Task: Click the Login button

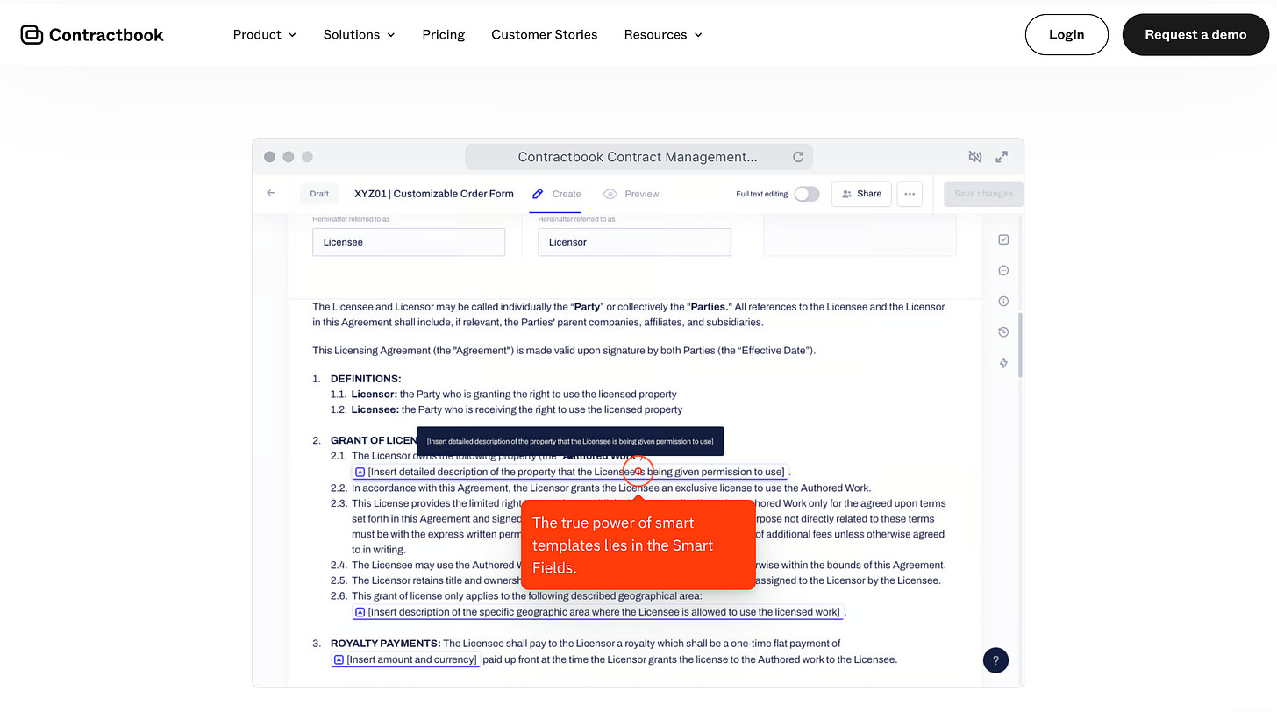Action: [x=1067, y=35]
